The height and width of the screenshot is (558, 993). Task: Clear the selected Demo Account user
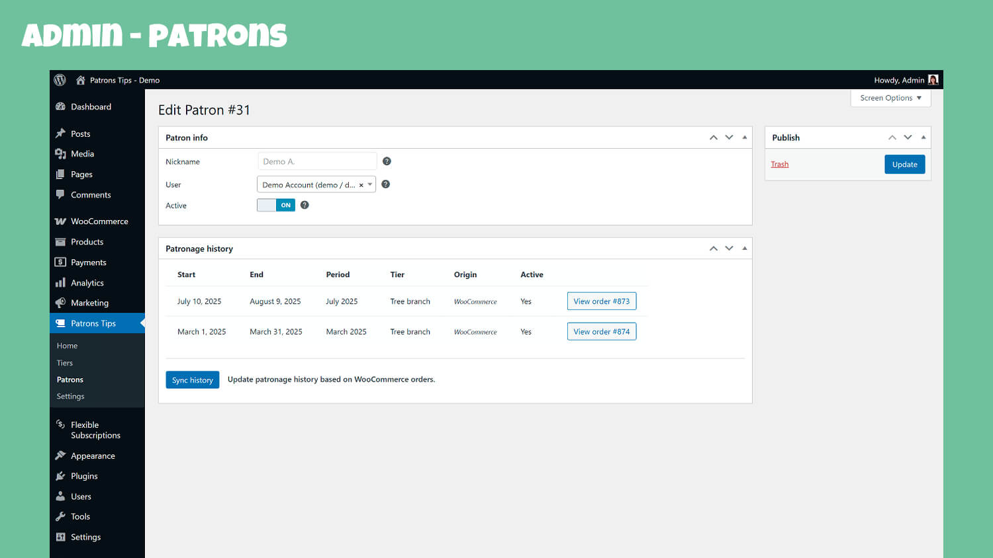361,185
